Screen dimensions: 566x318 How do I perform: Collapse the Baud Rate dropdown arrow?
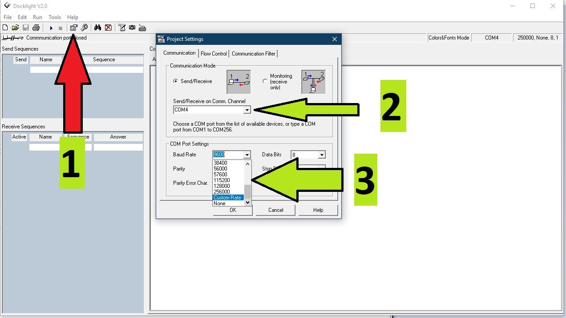(x=247, y=155)
